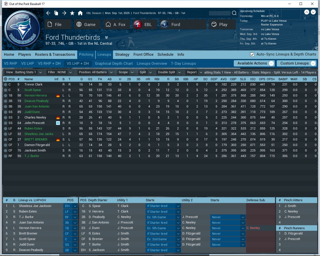Viewport: 320px width, 256px height.
Task: Expand the Ford Thunderbirds team name dropdown
Action: [106, 37]
